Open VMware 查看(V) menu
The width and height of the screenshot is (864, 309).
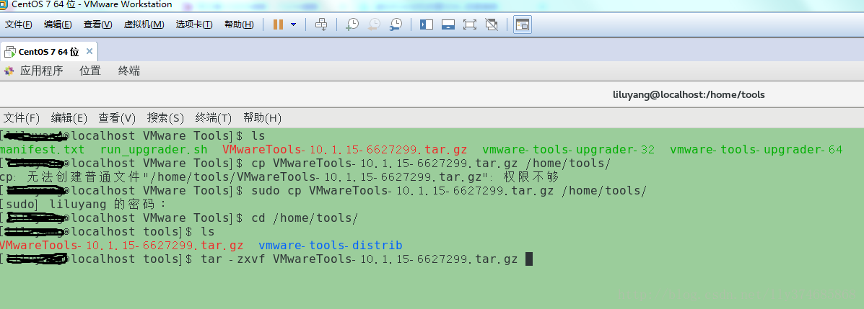97,24
